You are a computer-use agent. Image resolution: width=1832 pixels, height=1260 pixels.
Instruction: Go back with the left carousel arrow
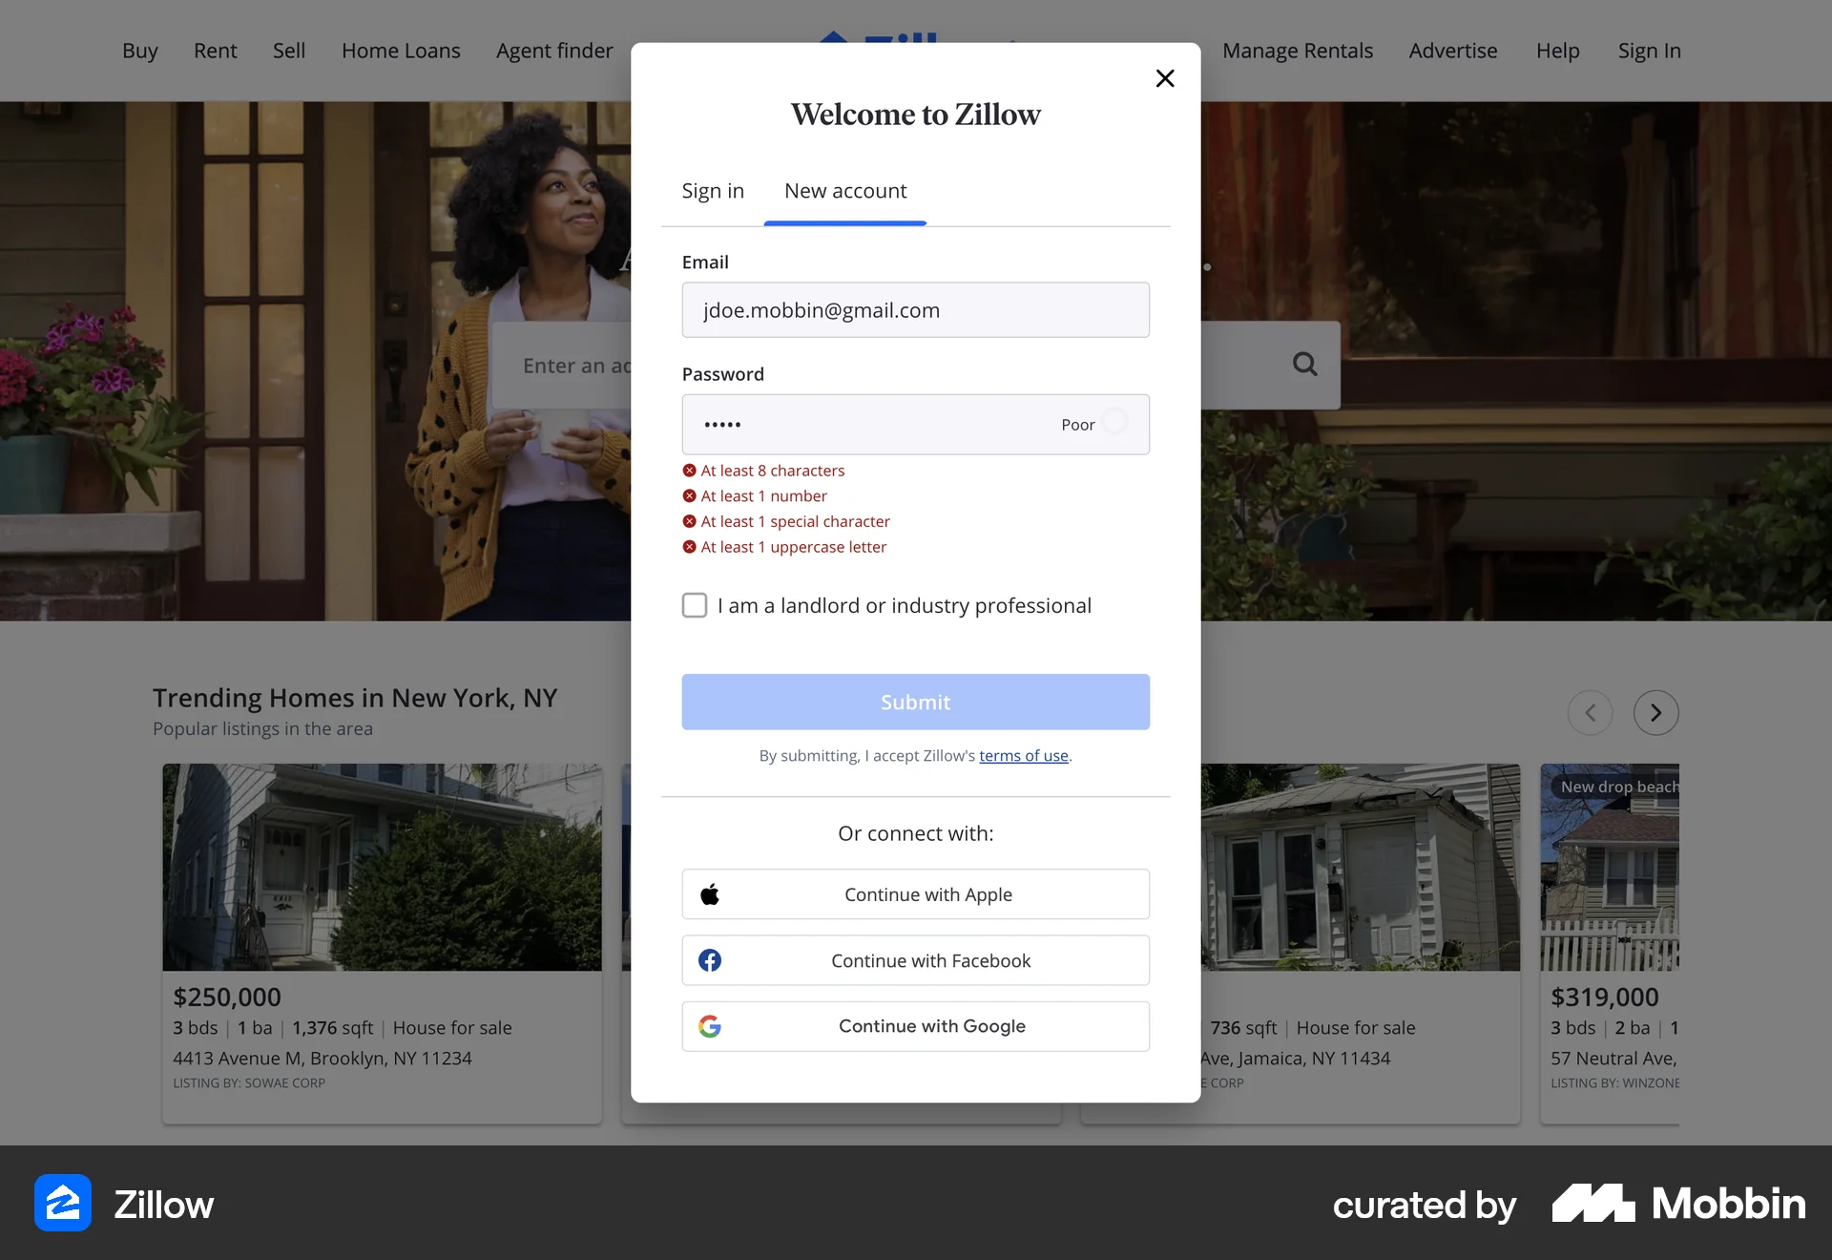(1590, 712)
